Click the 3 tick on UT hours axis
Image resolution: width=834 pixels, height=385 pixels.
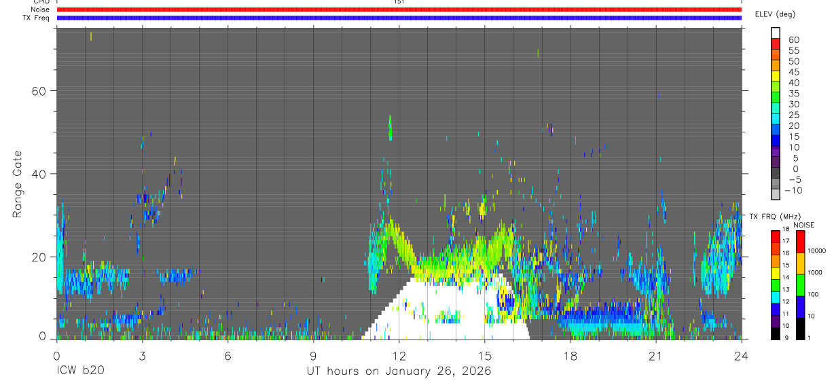click(142, 355)
